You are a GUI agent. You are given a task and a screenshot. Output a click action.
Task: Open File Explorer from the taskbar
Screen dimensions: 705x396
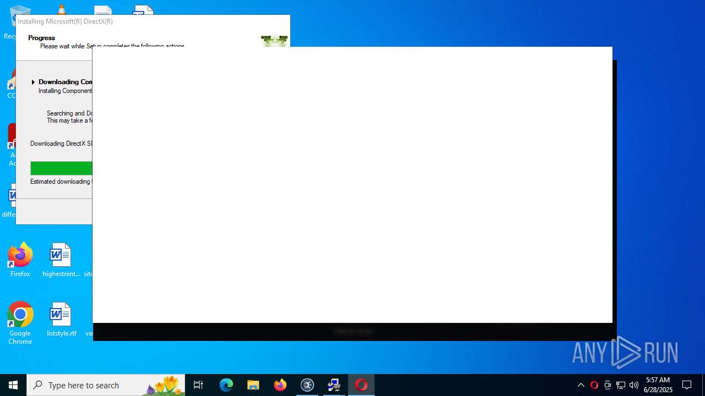tap(253, 385)
